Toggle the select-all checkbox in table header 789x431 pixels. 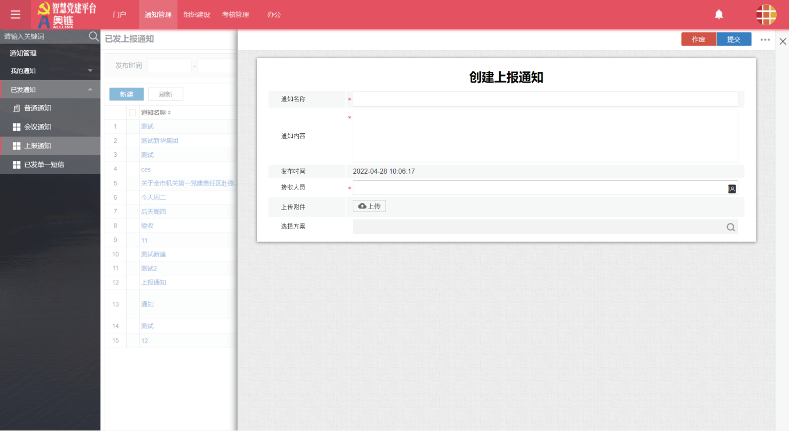[x=133, y=113]
